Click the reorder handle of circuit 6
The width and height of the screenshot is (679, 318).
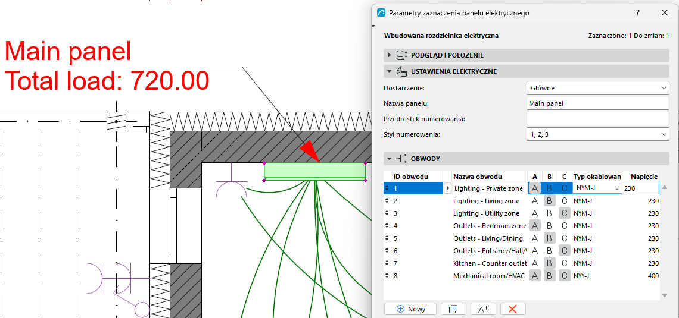[x=387, y=251]
